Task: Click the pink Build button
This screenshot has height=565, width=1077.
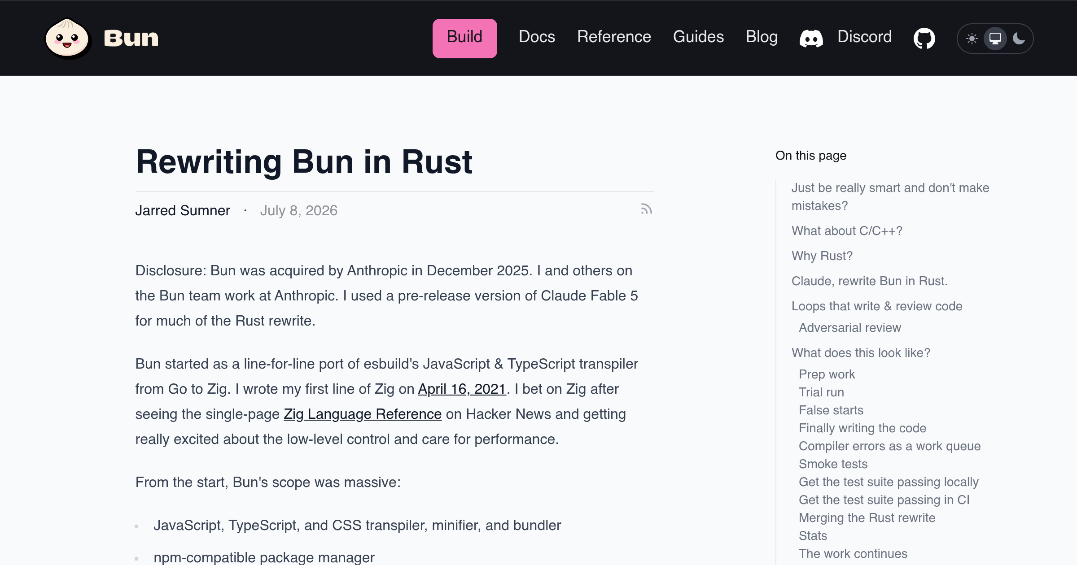Action: [464, 38]
